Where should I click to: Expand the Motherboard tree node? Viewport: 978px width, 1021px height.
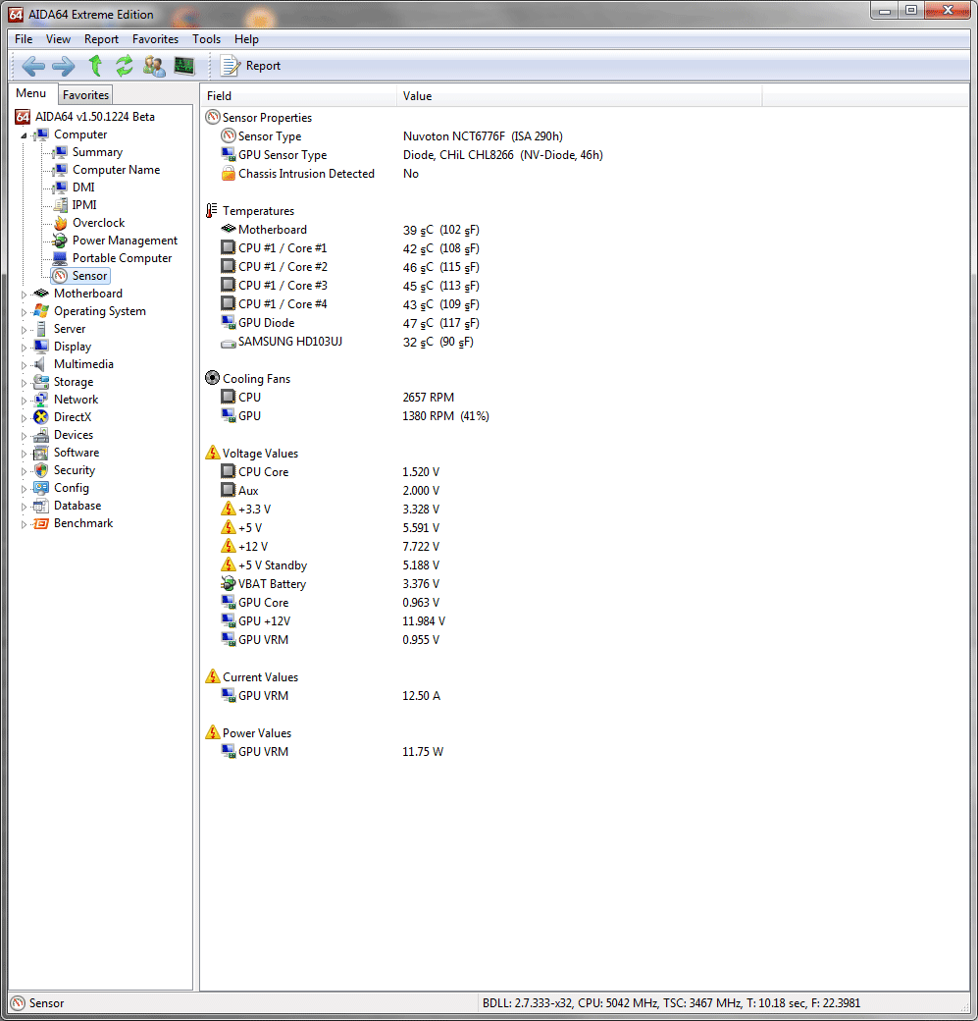click(x=25, y=295)
